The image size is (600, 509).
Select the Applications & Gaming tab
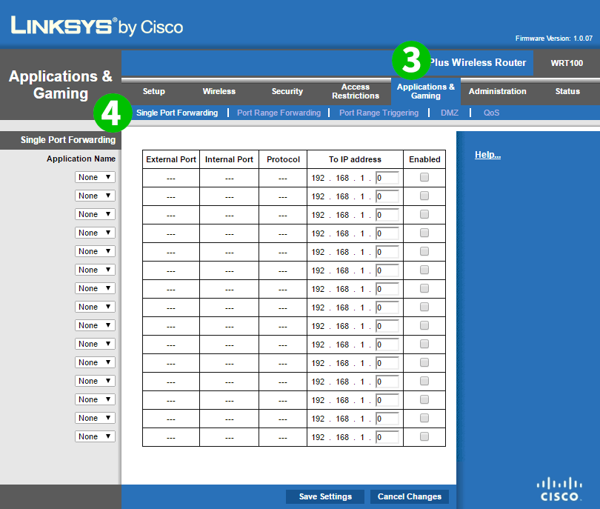tap(425, 91)
